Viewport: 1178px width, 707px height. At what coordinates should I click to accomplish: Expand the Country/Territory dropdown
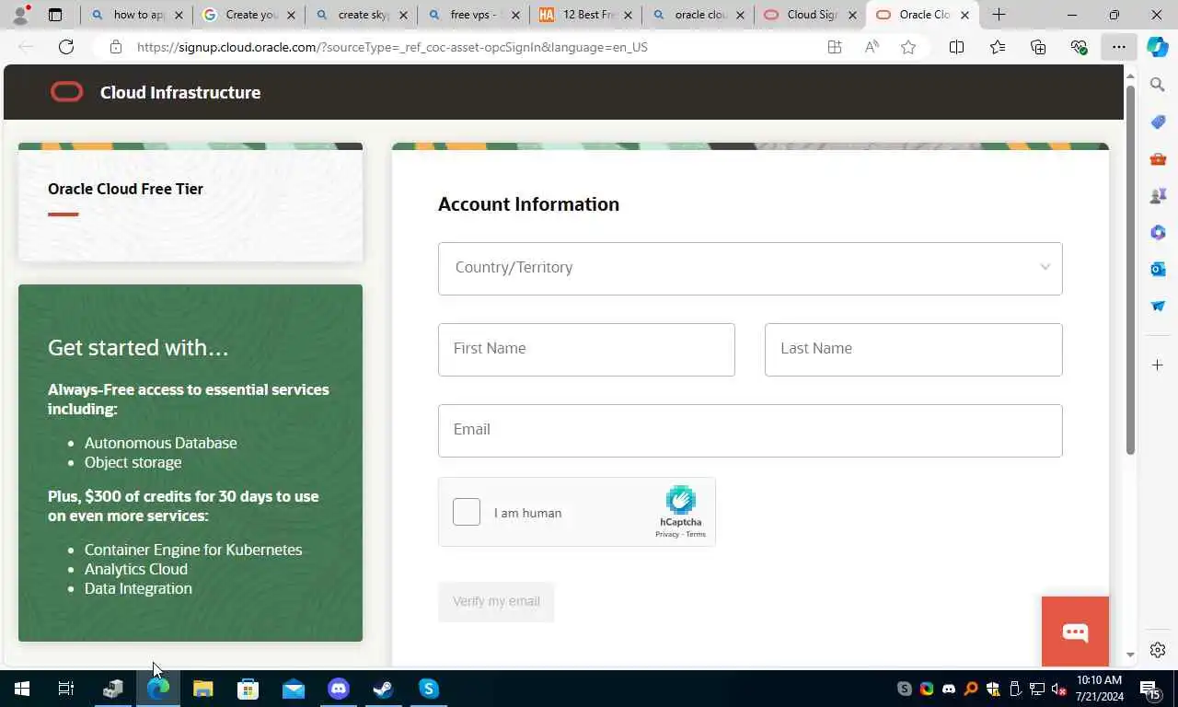coord(750,268)
